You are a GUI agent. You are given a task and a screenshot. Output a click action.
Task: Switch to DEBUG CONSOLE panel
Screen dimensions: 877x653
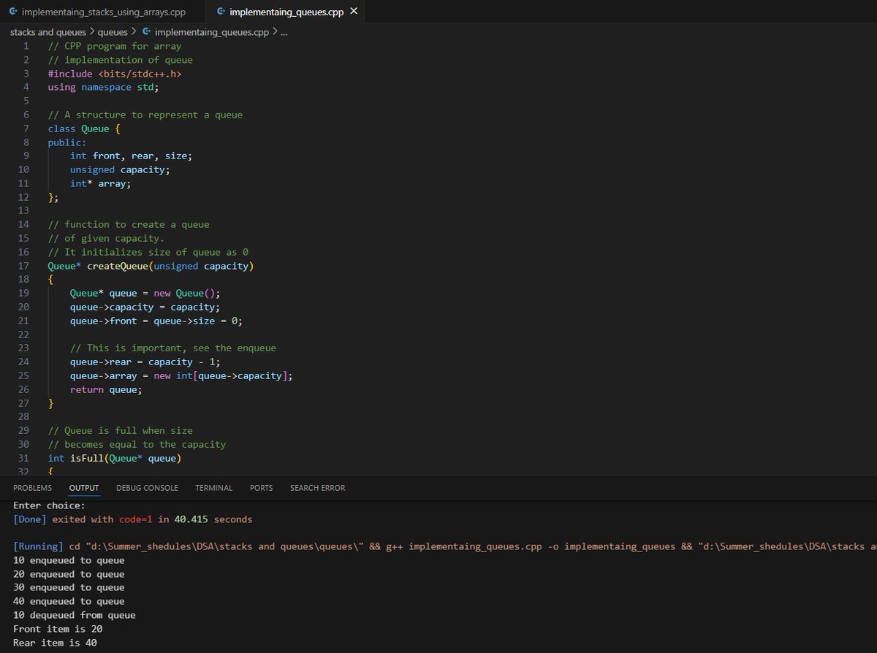pyautogui.click(x=147, y=488)
